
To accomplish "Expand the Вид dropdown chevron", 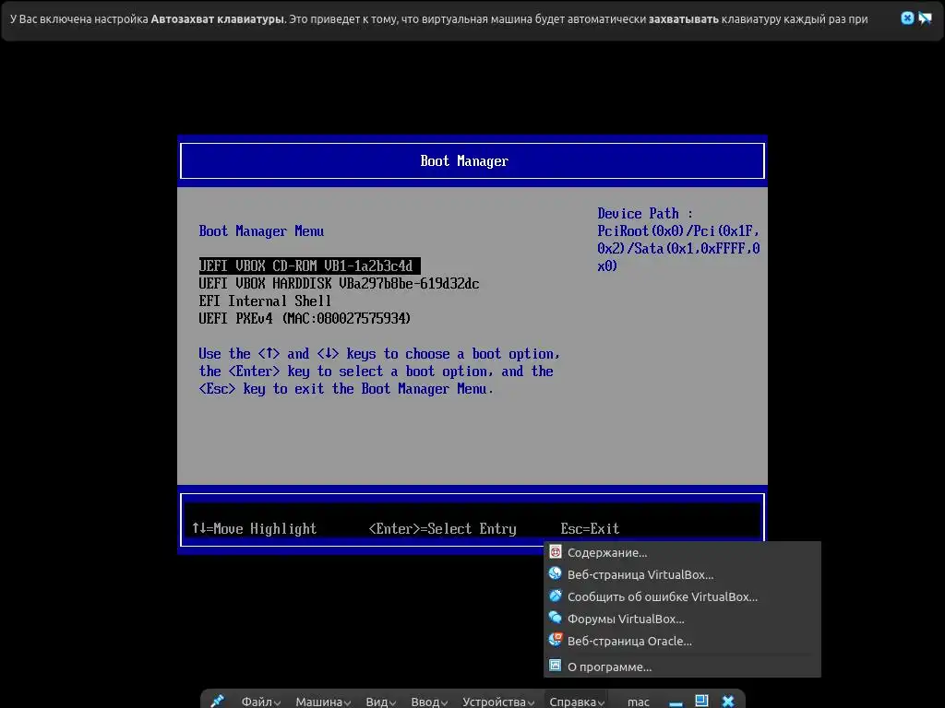I will tap(392, 703).
